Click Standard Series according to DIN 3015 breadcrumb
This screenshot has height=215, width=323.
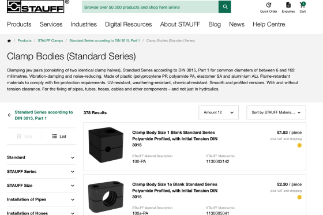click(x=104, y=40)
